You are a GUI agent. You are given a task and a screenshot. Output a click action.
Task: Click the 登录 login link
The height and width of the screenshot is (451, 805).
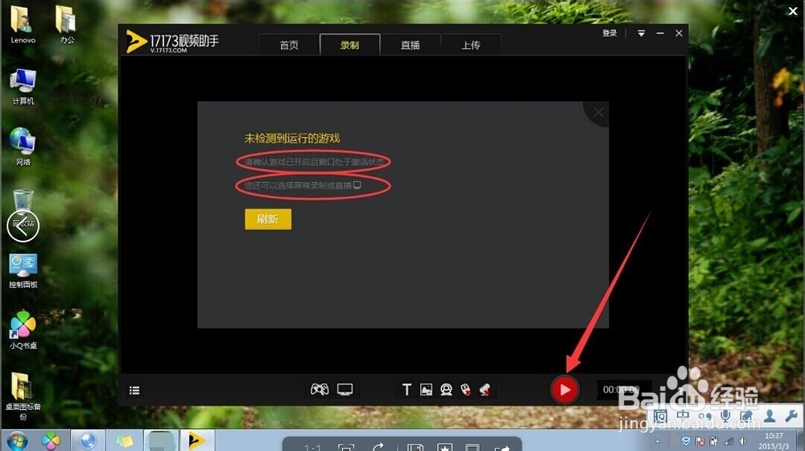click(609, 33)
